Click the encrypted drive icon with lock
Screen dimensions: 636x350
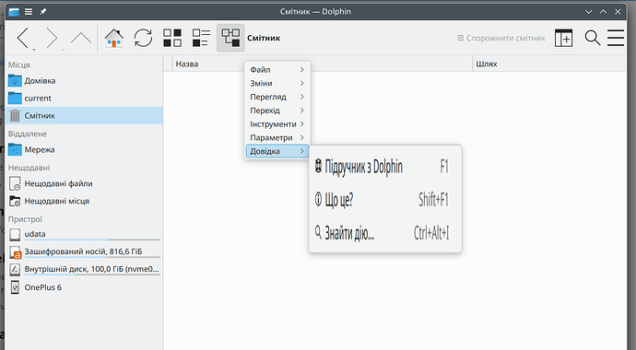15,251
